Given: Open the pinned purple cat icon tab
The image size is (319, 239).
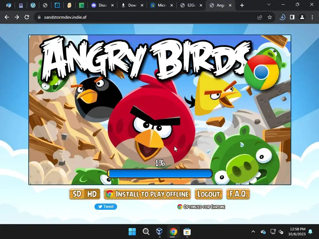Looking at the screenshot, I should tap(21, 6).
